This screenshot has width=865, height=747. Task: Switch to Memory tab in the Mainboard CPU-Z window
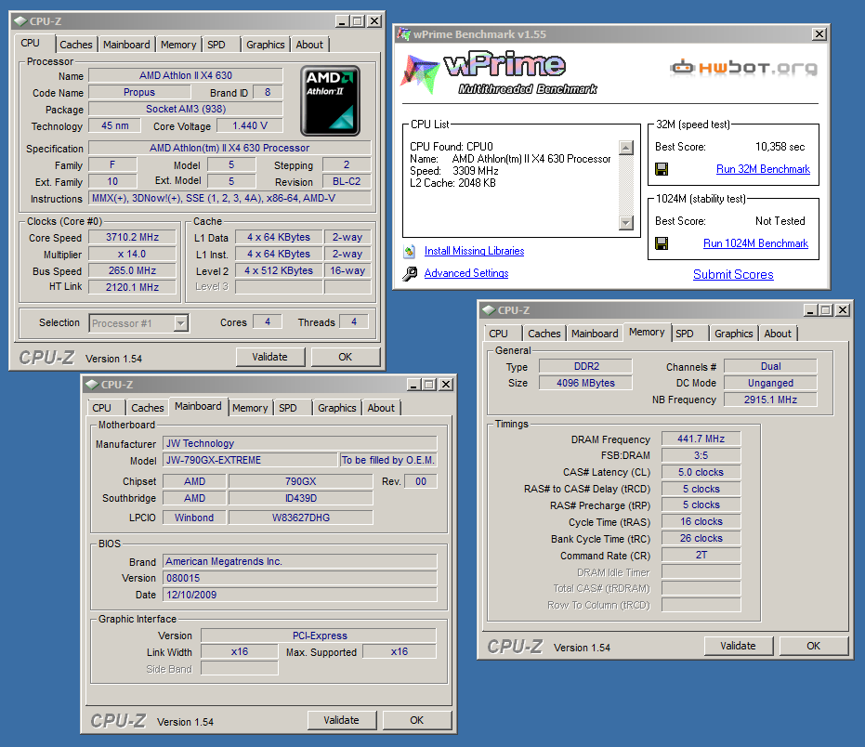pos(250,408)
